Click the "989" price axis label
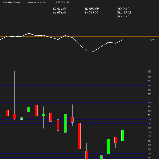The height and width of the screenshot is (159, 159). point(149,77)
